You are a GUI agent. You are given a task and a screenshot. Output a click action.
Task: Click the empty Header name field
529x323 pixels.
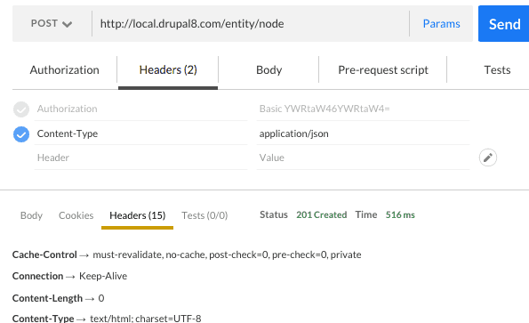click(140, 157)
